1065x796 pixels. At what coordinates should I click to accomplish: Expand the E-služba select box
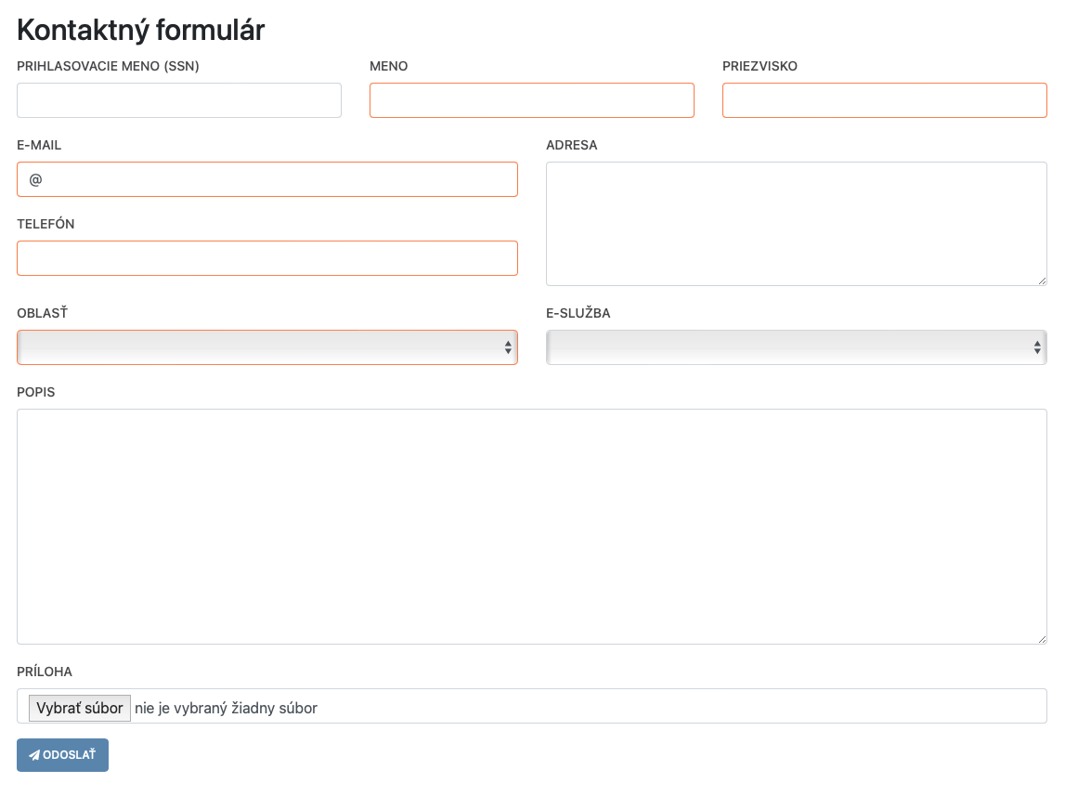point(796,347)
